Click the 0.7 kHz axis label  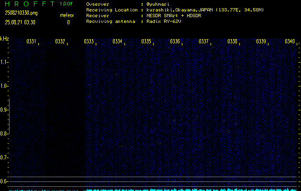3,158
